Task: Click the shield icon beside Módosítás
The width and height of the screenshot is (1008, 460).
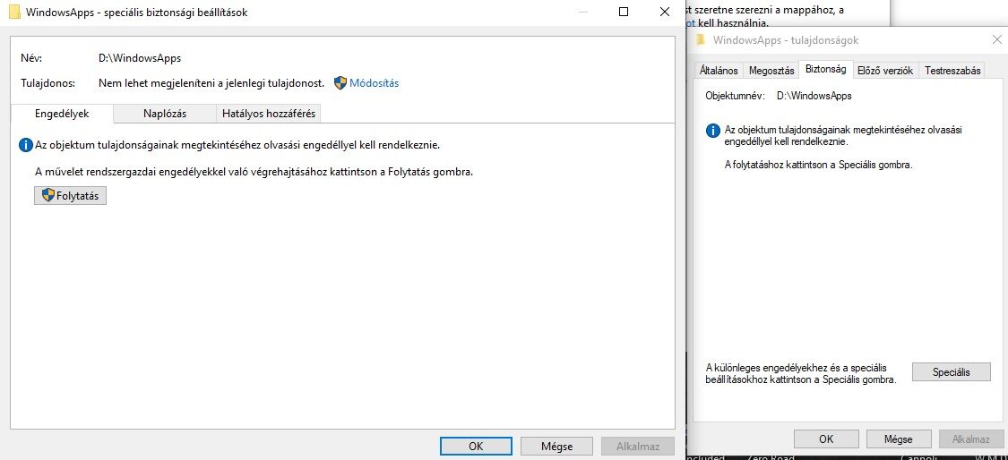Action: (340, 83)
